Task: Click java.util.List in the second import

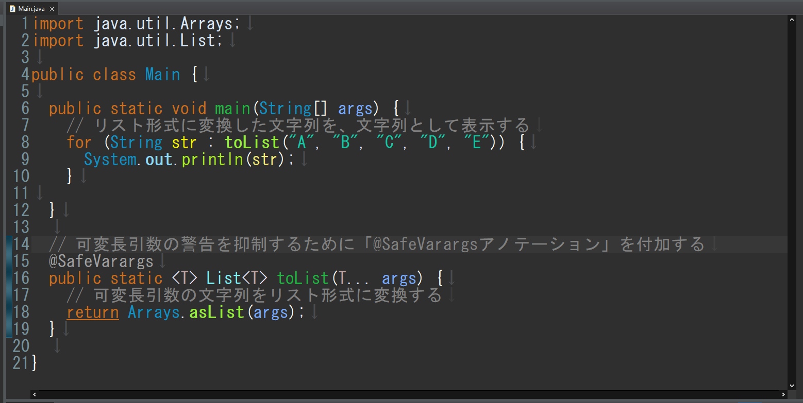Action: (x=155, y=40)
